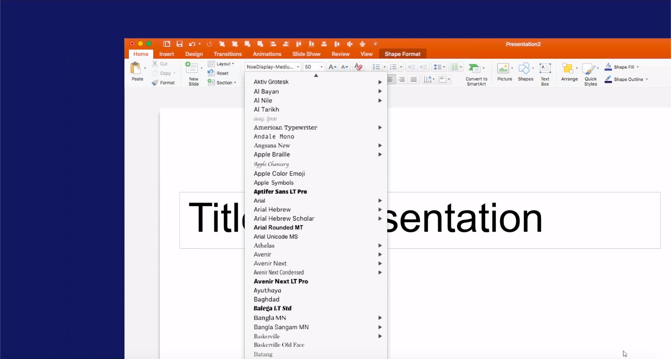Add a New Slide

tap(192, 69)
